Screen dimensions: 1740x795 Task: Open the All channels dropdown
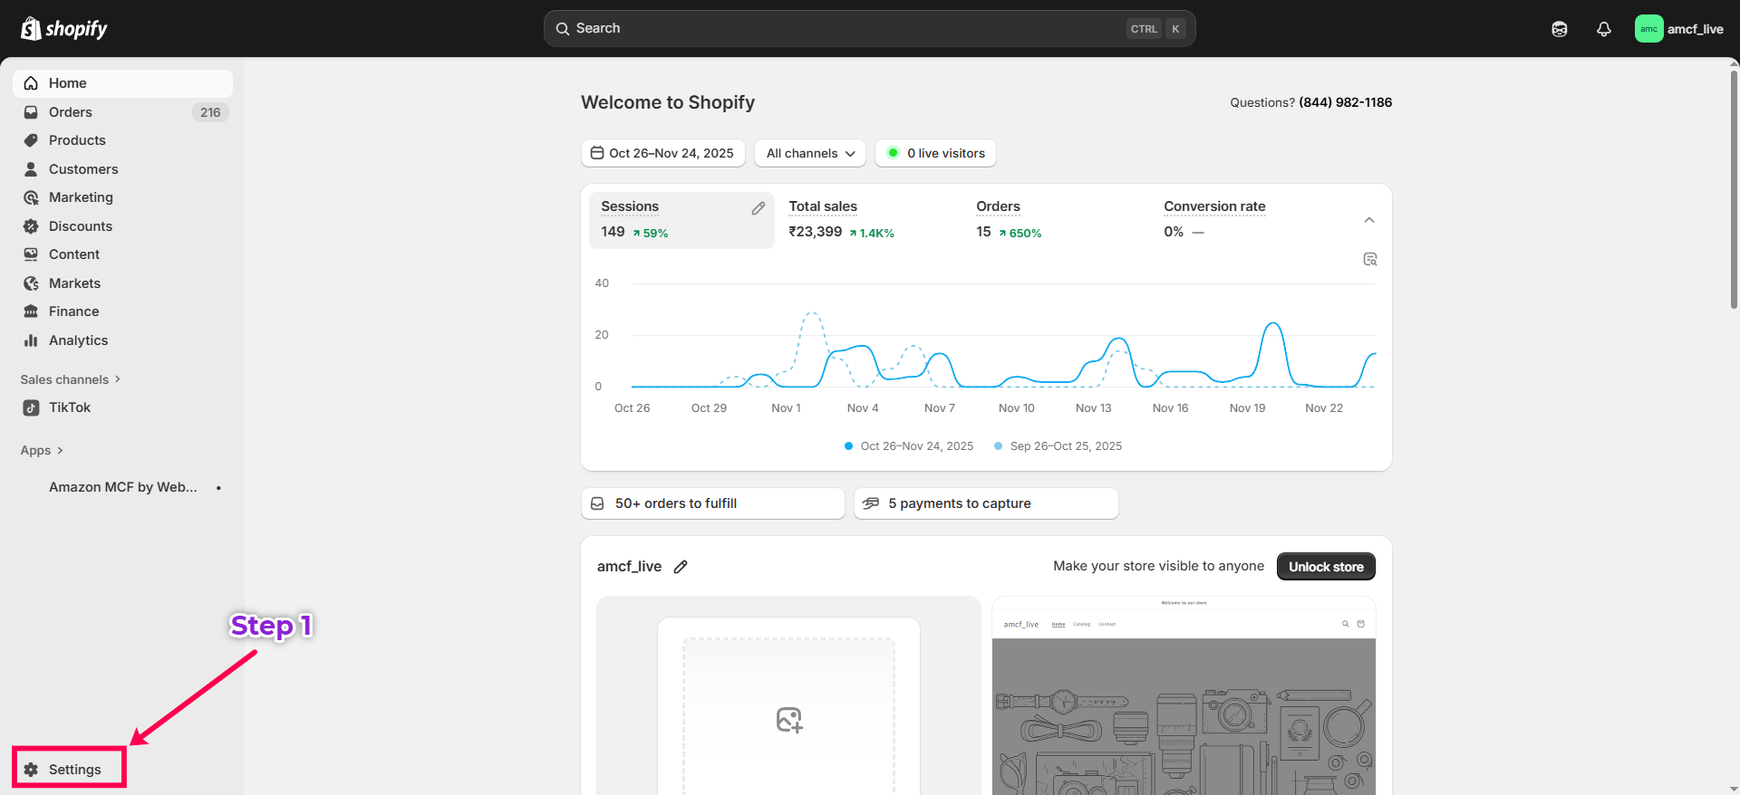pos(809,153)
